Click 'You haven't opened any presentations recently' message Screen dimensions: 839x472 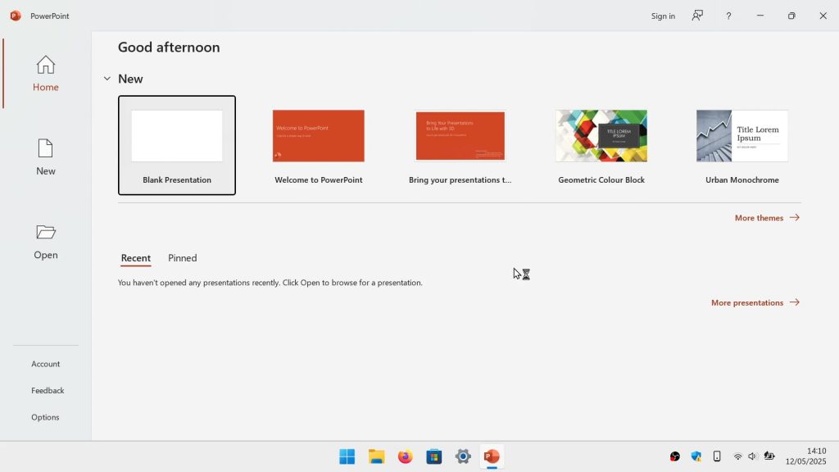point(270,283)
